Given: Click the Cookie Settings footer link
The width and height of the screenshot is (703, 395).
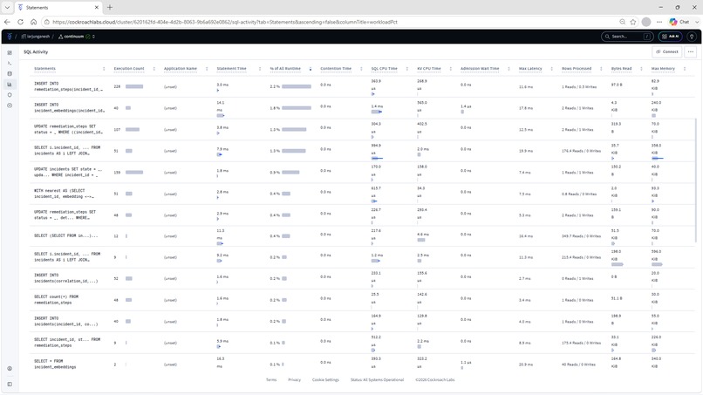Looking at the screenshot, I should coord(325,380).
